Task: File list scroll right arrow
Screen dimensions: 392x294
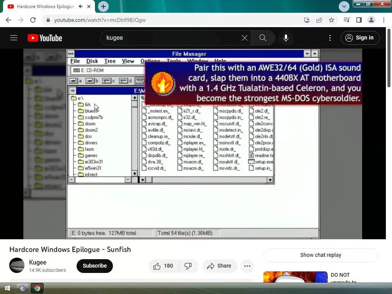Action: [x=270, y=180]
